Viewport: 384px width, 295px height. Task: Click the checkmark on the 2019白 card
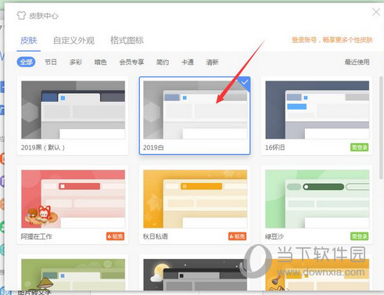pos(245,82)
